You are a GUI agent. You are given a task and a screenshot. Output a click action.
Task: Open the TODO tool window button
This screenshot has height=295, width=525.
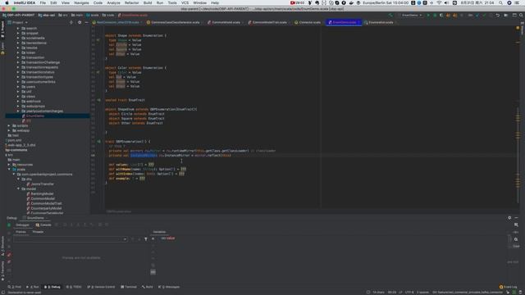74,287
